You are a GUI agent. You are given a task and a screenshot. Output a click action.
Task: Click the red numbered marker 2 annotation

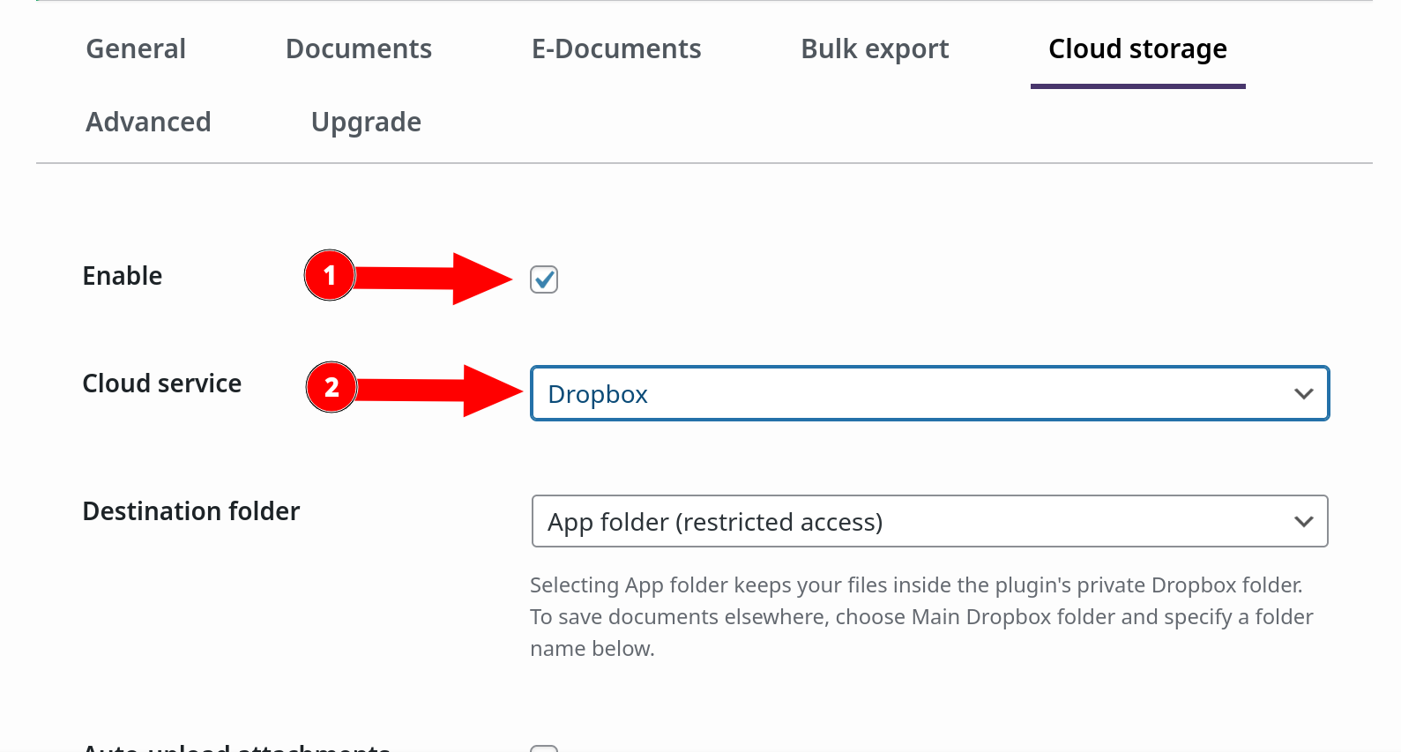[x=332, y=386]
